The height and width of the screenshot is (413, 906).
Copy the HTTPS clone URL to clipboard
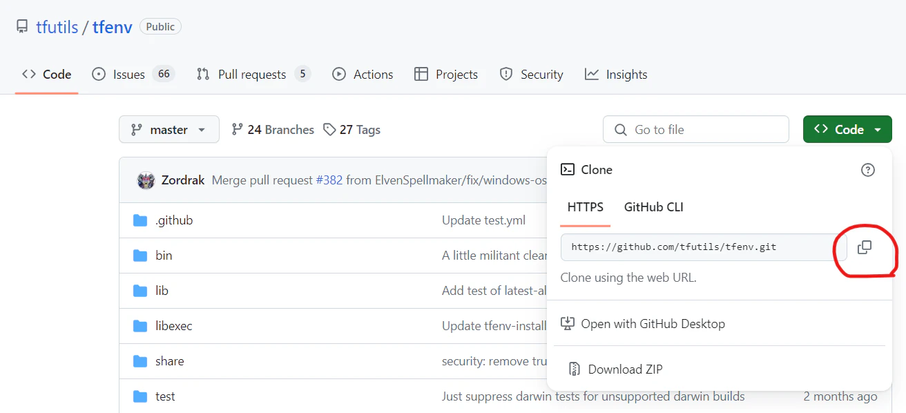point(865,247)
